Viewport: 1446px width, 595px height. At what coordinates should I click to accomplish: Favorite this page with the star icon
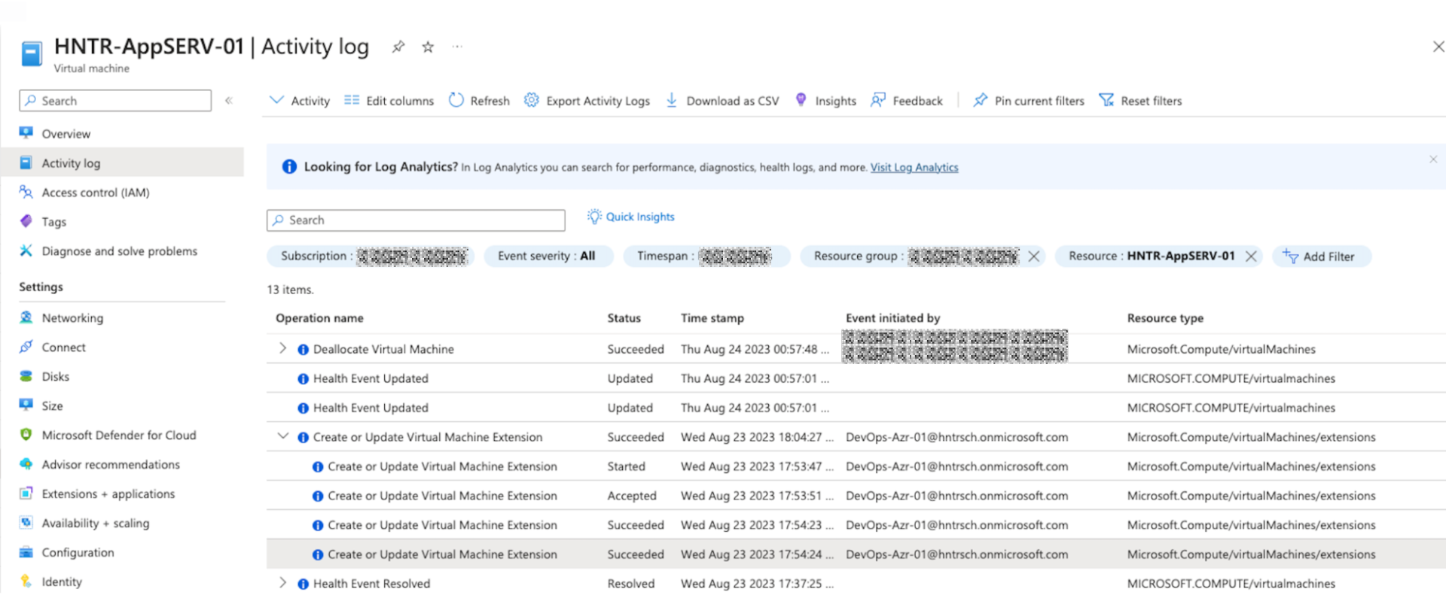(x=428, y=47)
